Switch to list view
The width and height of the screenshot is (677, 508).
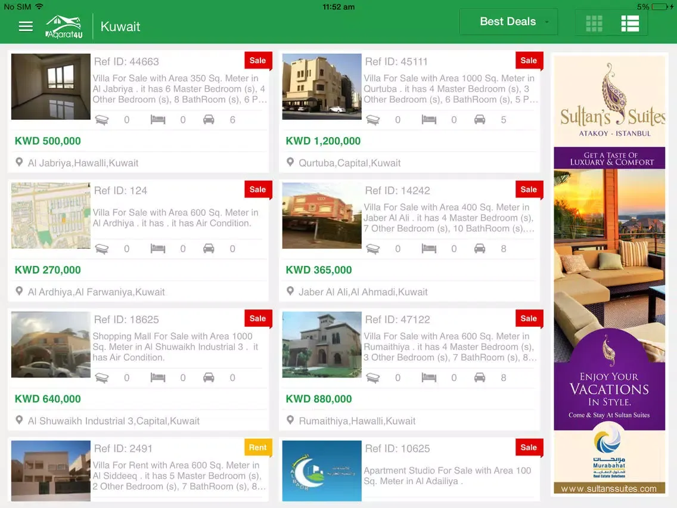click(x=630, y=23)
